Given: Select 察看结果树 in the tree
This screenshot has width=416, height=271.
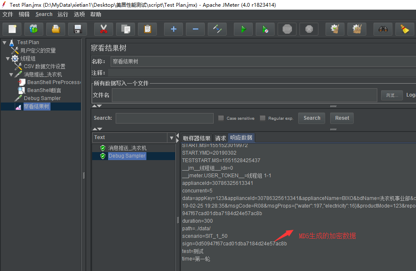Looking at the screenshot, I should pyautogui.click(x=36, y=106).
